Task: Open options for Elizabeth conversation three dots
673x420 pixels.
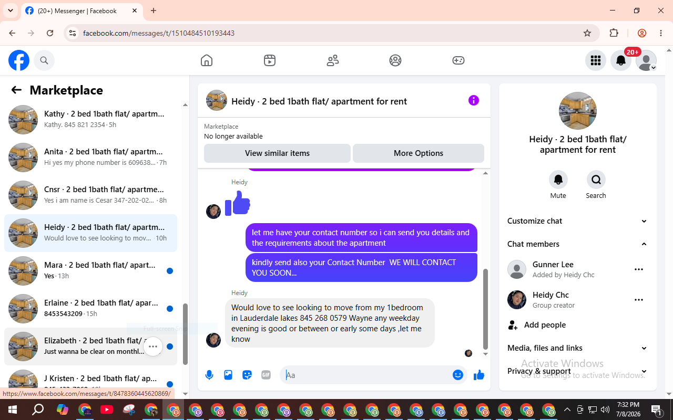Action: 153,346
